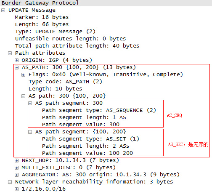Select the Length: 66 bytes row
The height and width of the screenshot is (194, 212).
tap(42, 24)
